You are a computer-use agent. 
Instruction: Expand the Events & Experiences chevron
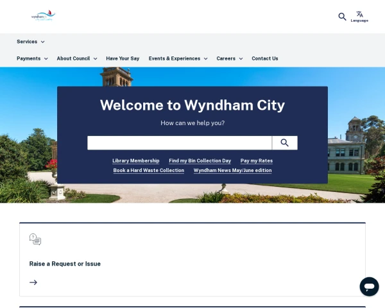pos(206,58)
